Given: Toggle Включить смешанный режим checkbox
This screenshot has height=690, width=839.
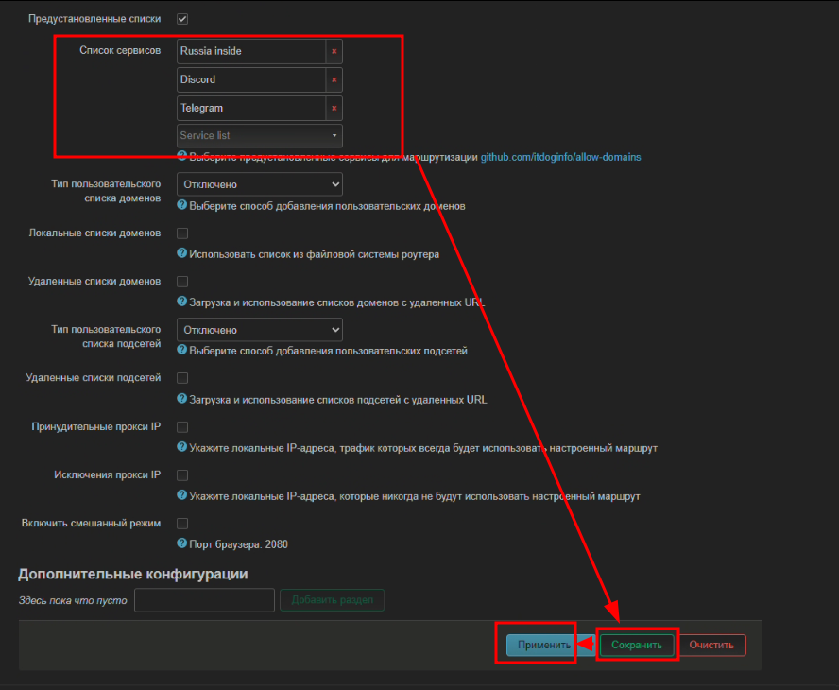Looking at the screenshot, I should [183, 524].
